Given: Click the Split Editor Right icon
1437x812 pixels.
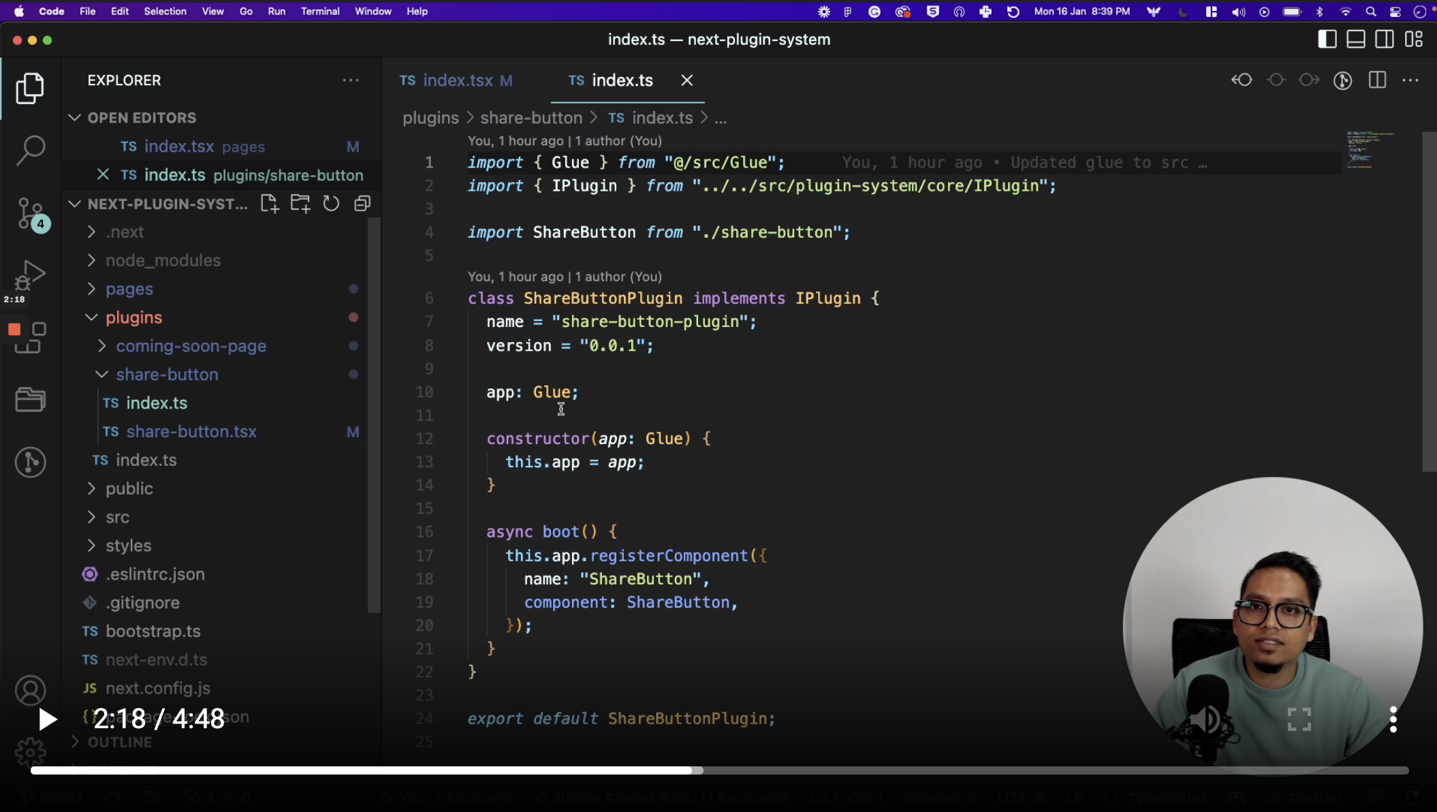Looking at the screenshot, I should [1377, 80].
